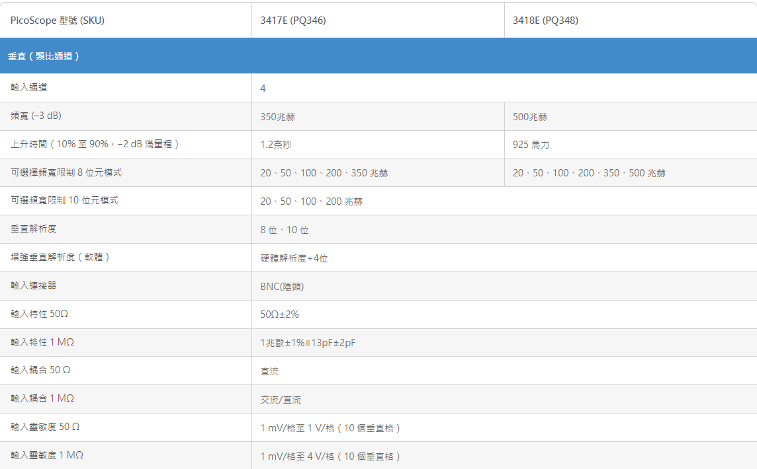Click the '垂直解析度' row label

[34, 229]
